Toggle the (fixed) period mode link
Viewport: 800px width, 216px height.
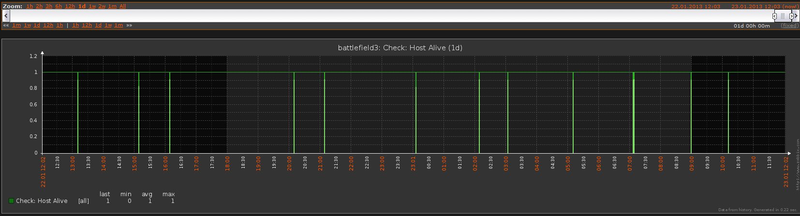(x=790, y=26)
